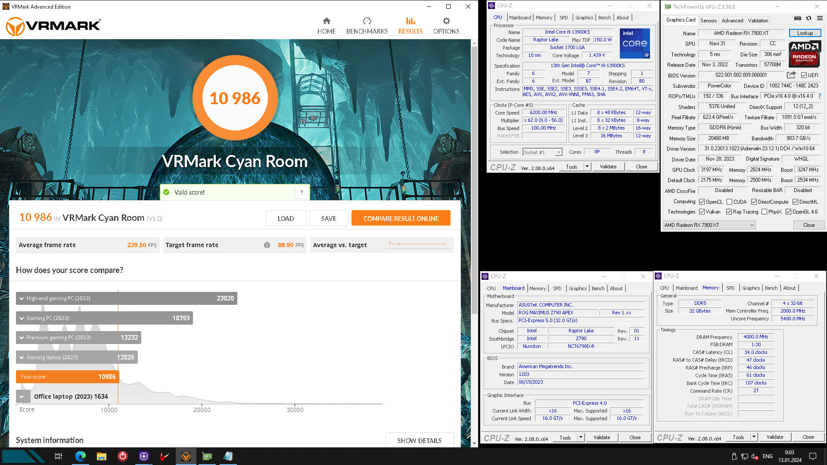Switch to the RESULTS tab in VRMark
Viewport: 827px width, 465px height.
[x=410, y=26]
